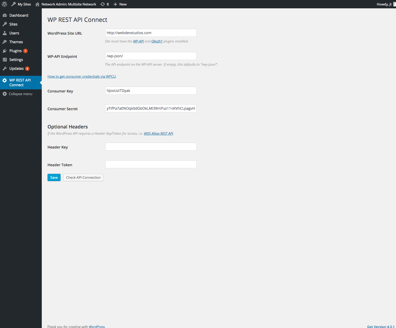Click the WP-API Endpoint label
This screenshot has height=328, width=396.
tap(62, 57)
